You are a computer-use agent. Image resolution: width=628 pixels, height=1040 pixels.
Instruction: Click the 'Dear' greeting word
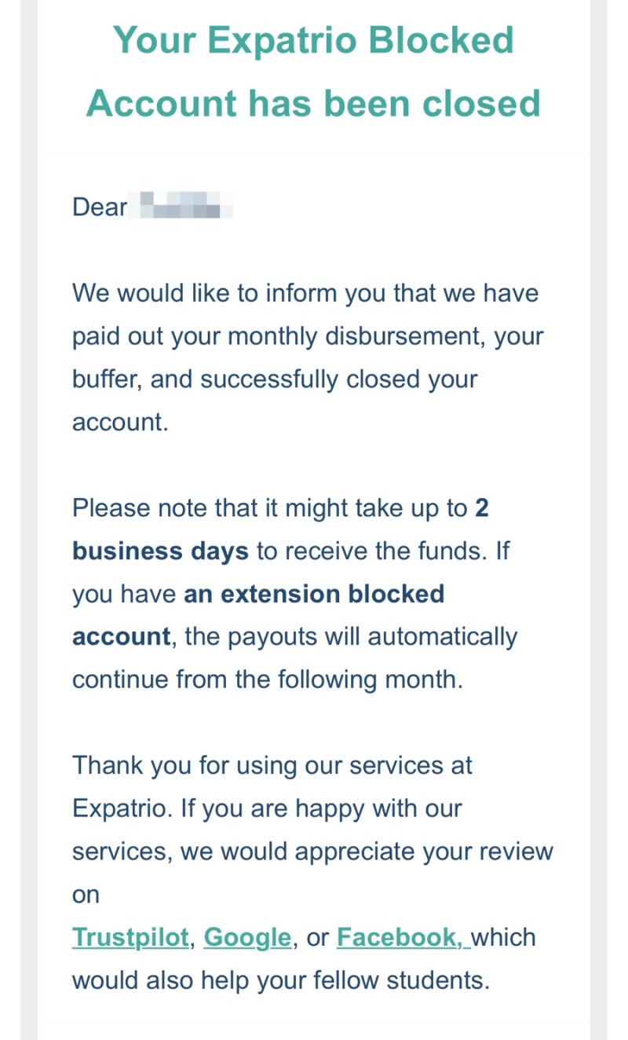click(100, 207)
